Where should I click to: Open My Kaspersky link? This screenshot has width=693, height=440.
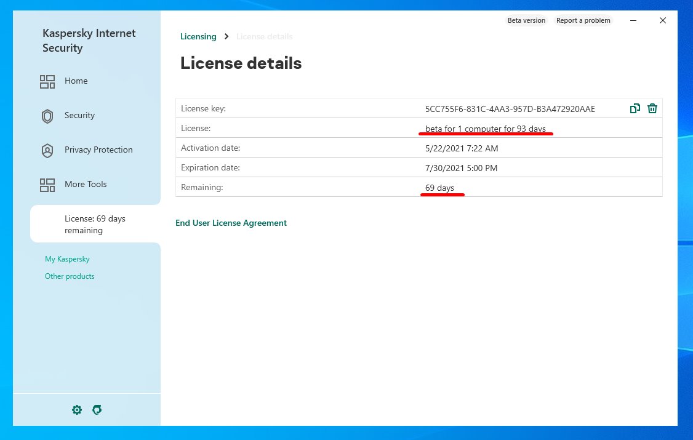(67, 259)
